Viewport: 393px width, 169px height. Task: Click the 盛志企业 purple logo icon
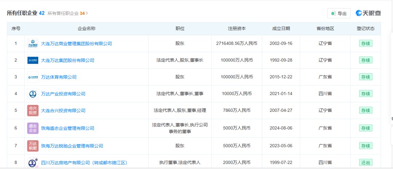click(33, 128)
